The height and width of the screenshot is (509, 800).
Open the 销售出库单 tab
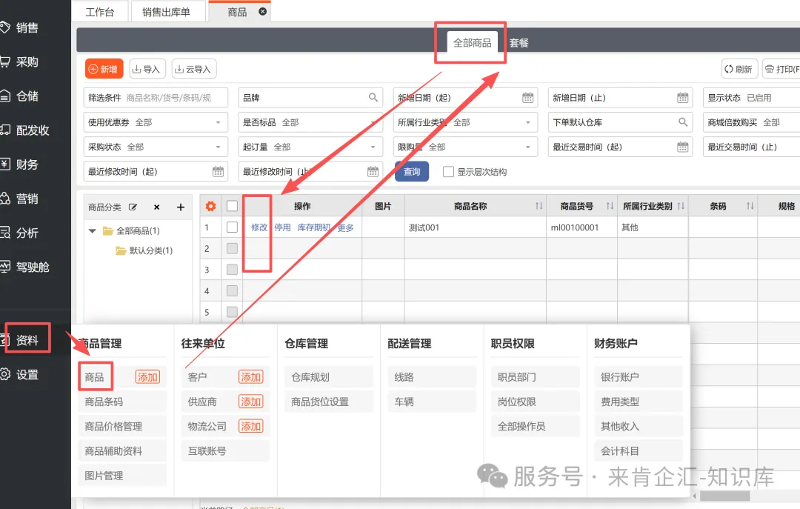(x=166, y=12)
